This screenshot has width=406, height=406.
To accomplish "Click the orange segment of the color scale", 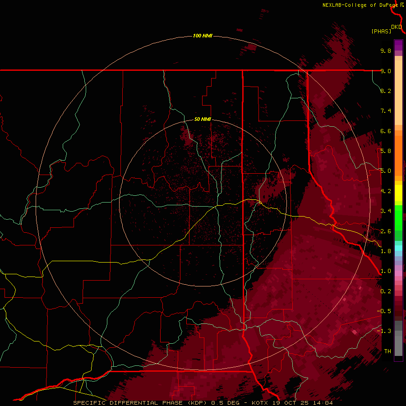I will pyautogui.click(x=398, y=156).
